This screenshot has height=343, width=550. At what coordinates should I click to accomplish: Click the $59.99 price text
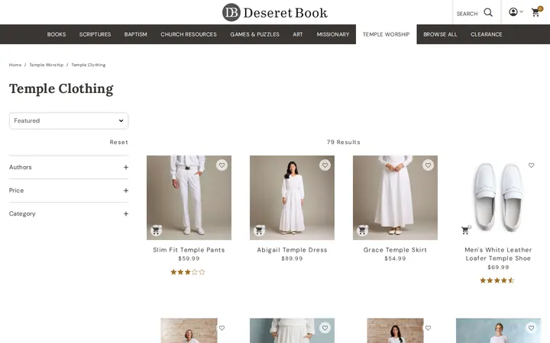[189, 258]
